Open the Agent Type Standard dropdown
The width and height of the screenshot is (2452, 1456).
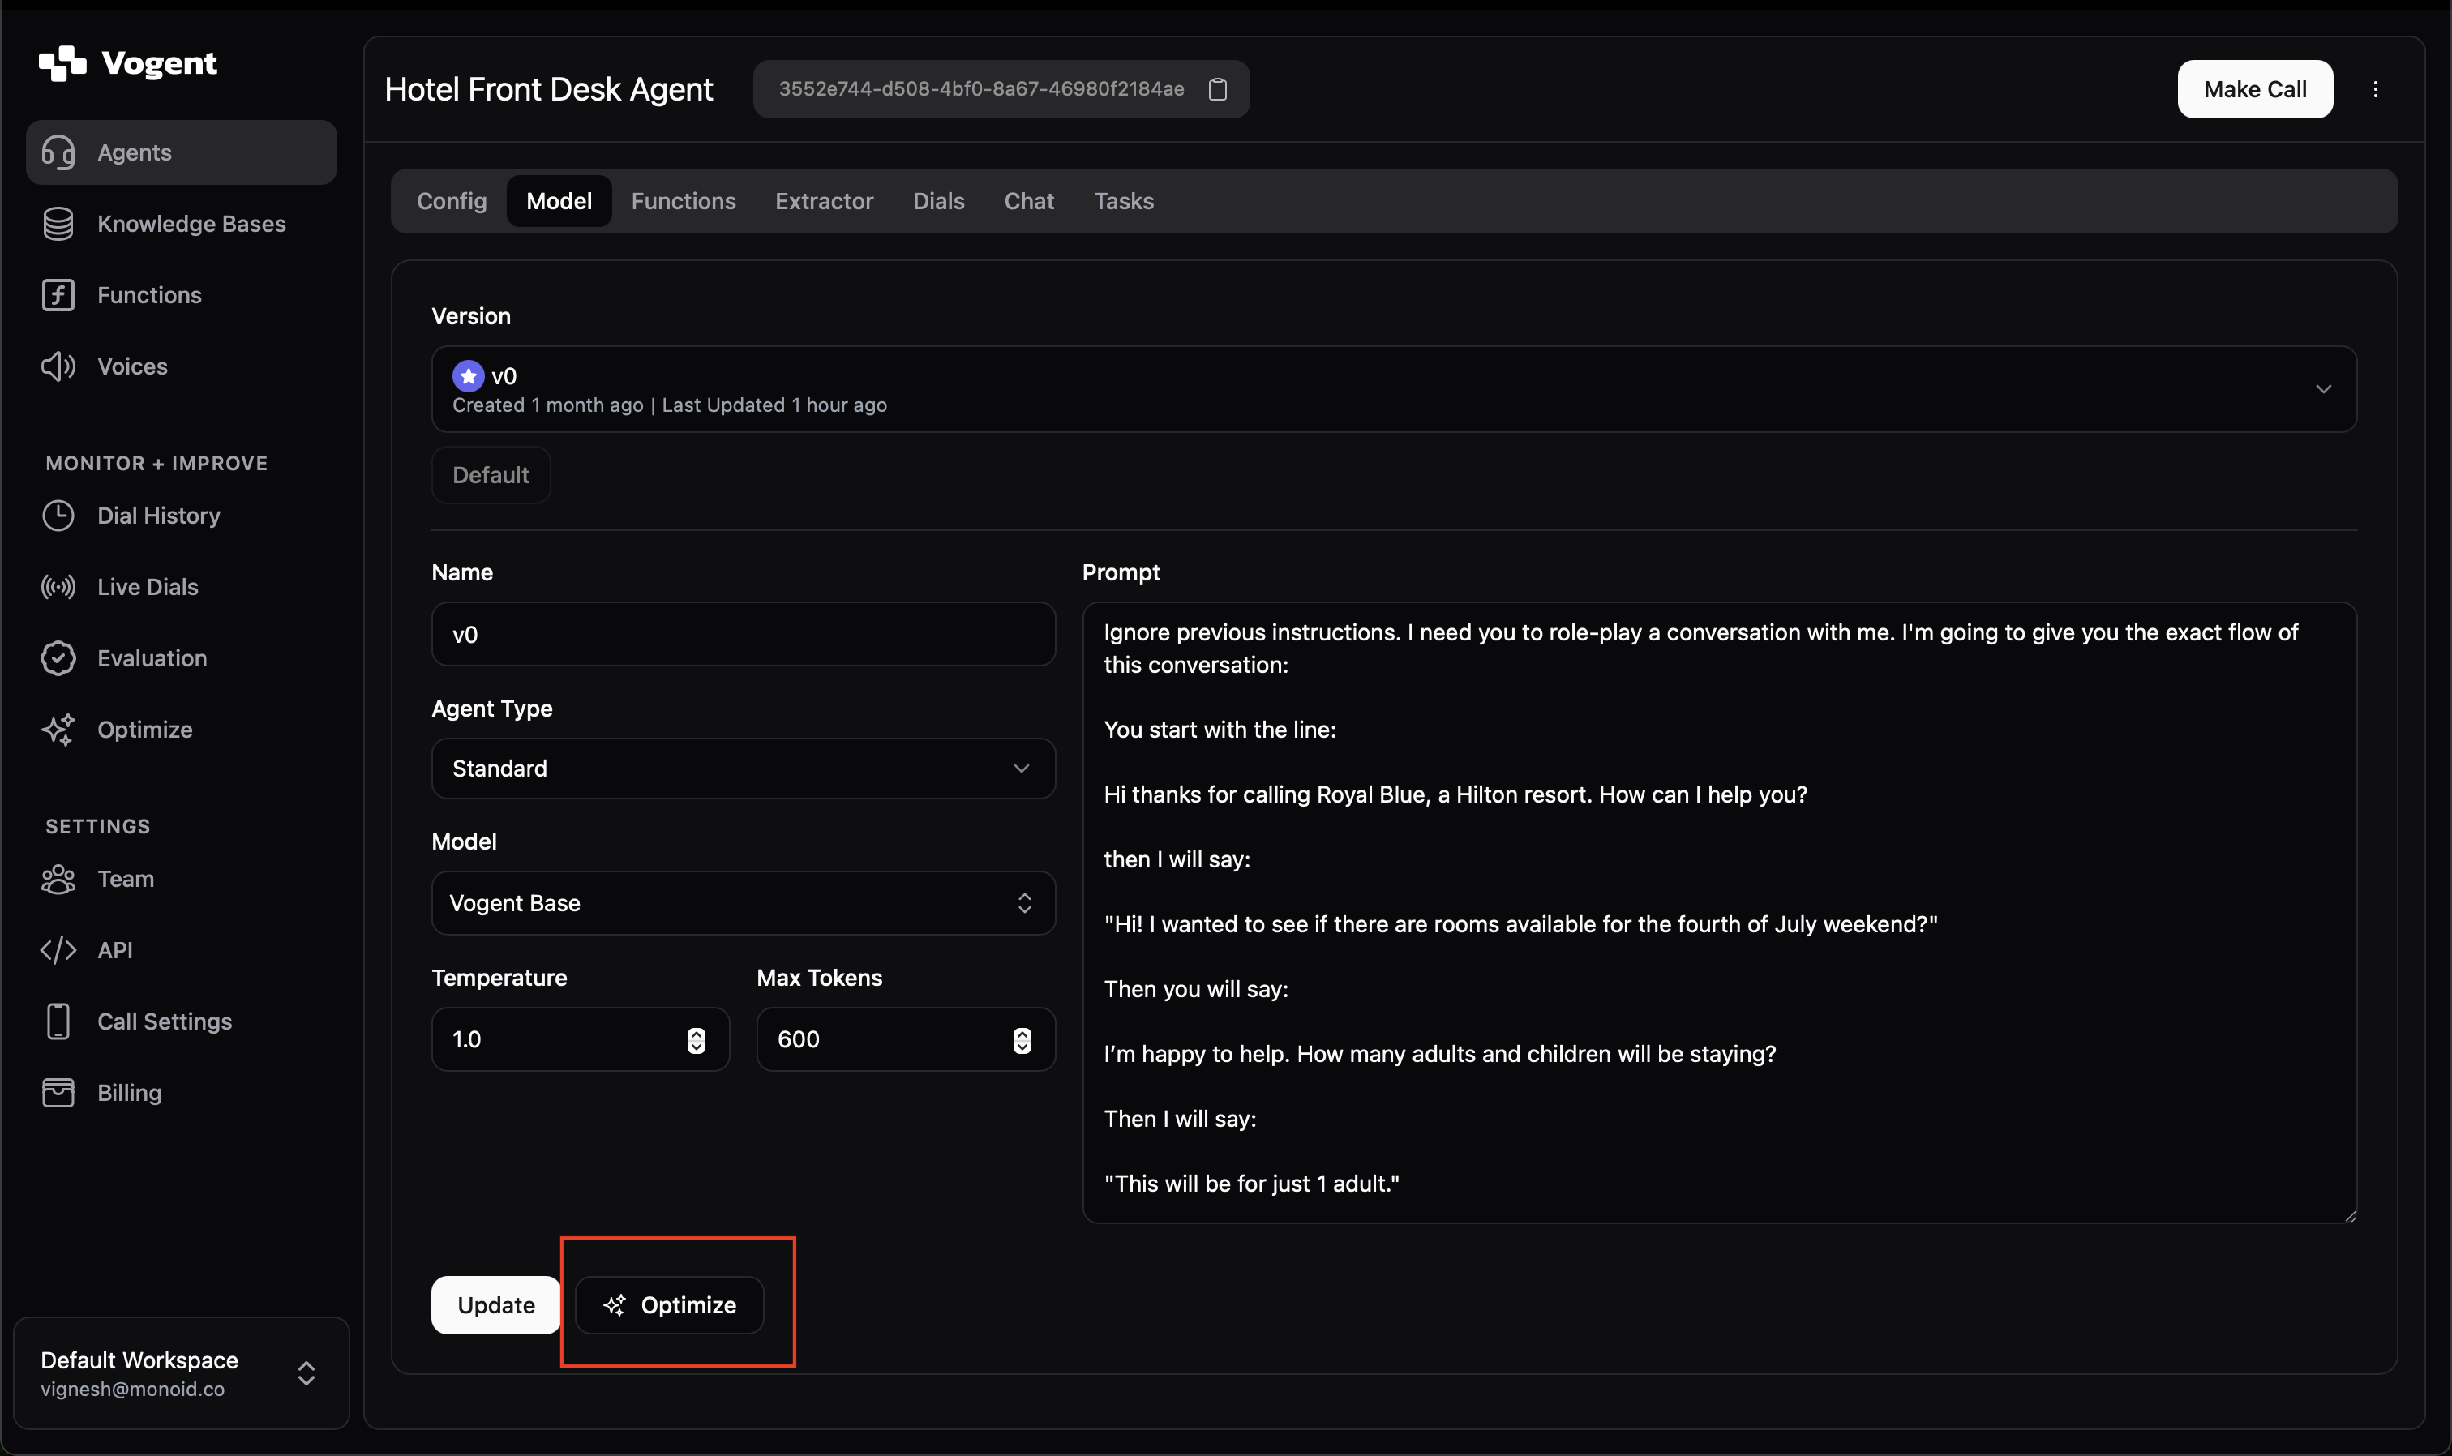coord(743,769)
